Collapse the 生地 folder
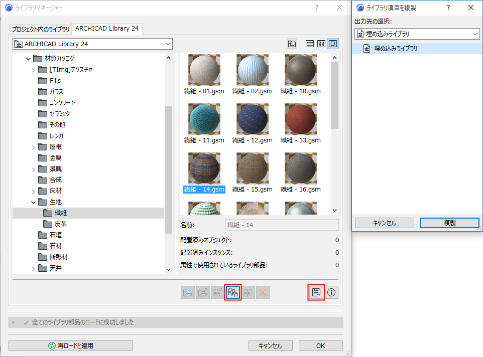This screenshot has height=357, width=483. 33,203
